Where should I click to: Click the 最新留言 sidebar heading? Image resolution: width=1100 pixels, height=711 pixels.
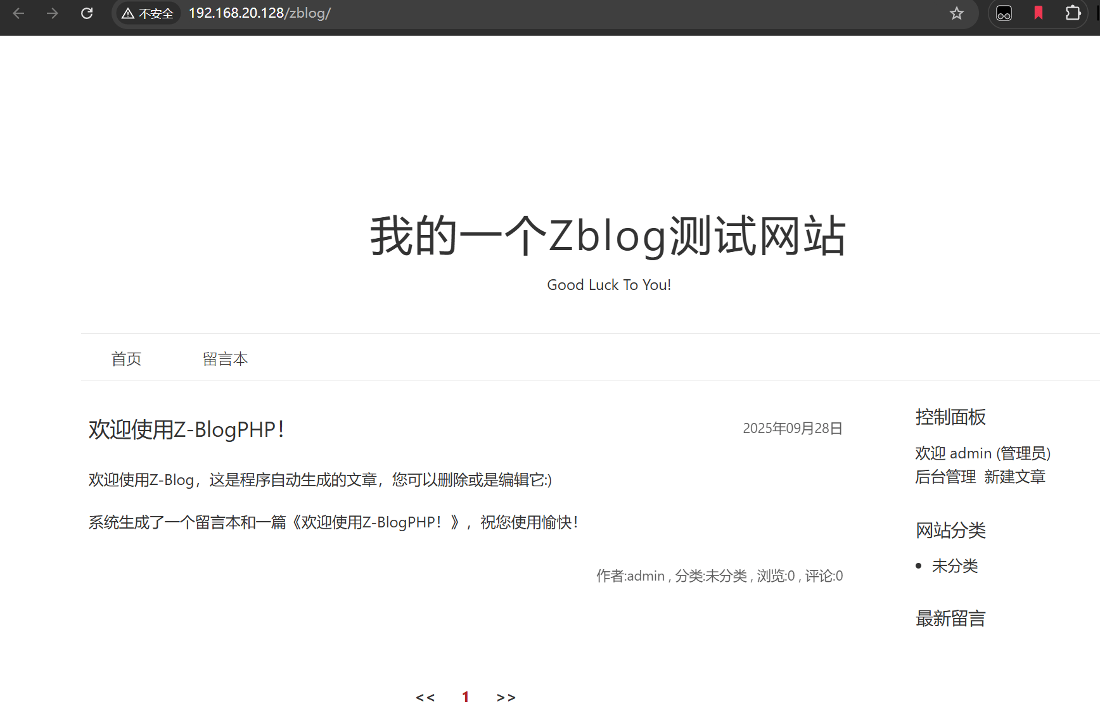pos(950,619)
